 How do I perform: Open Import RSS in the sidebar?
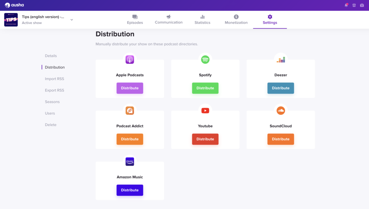[54, 79]
